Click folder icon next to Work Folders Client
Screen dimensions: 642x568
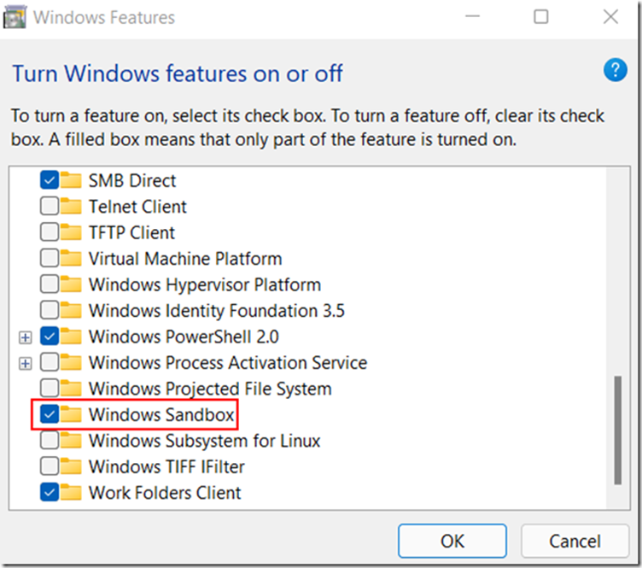[x=72, y=493]
